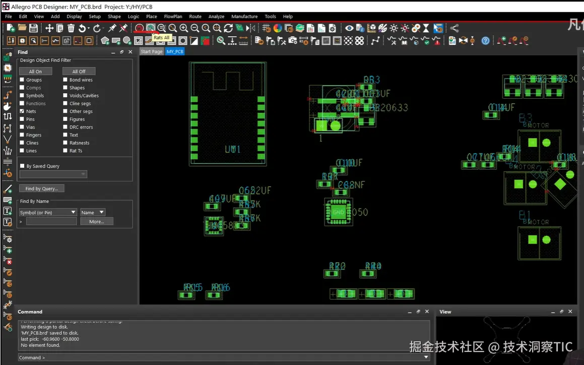Click the blue Help question mark icon
Viewport: 584px width, 365px height.
pyautogui.click(x=485, y=41)
